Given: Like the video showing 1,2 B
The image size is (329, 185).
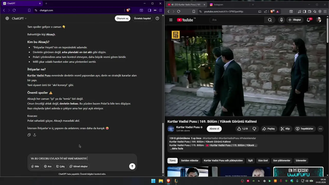Looking at the screenshot, I should pos(242,129).
